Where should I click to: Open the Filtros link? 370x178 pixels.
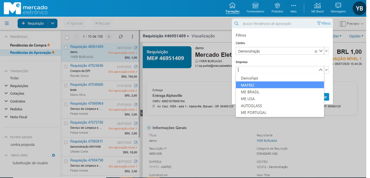tap(324, 24)
